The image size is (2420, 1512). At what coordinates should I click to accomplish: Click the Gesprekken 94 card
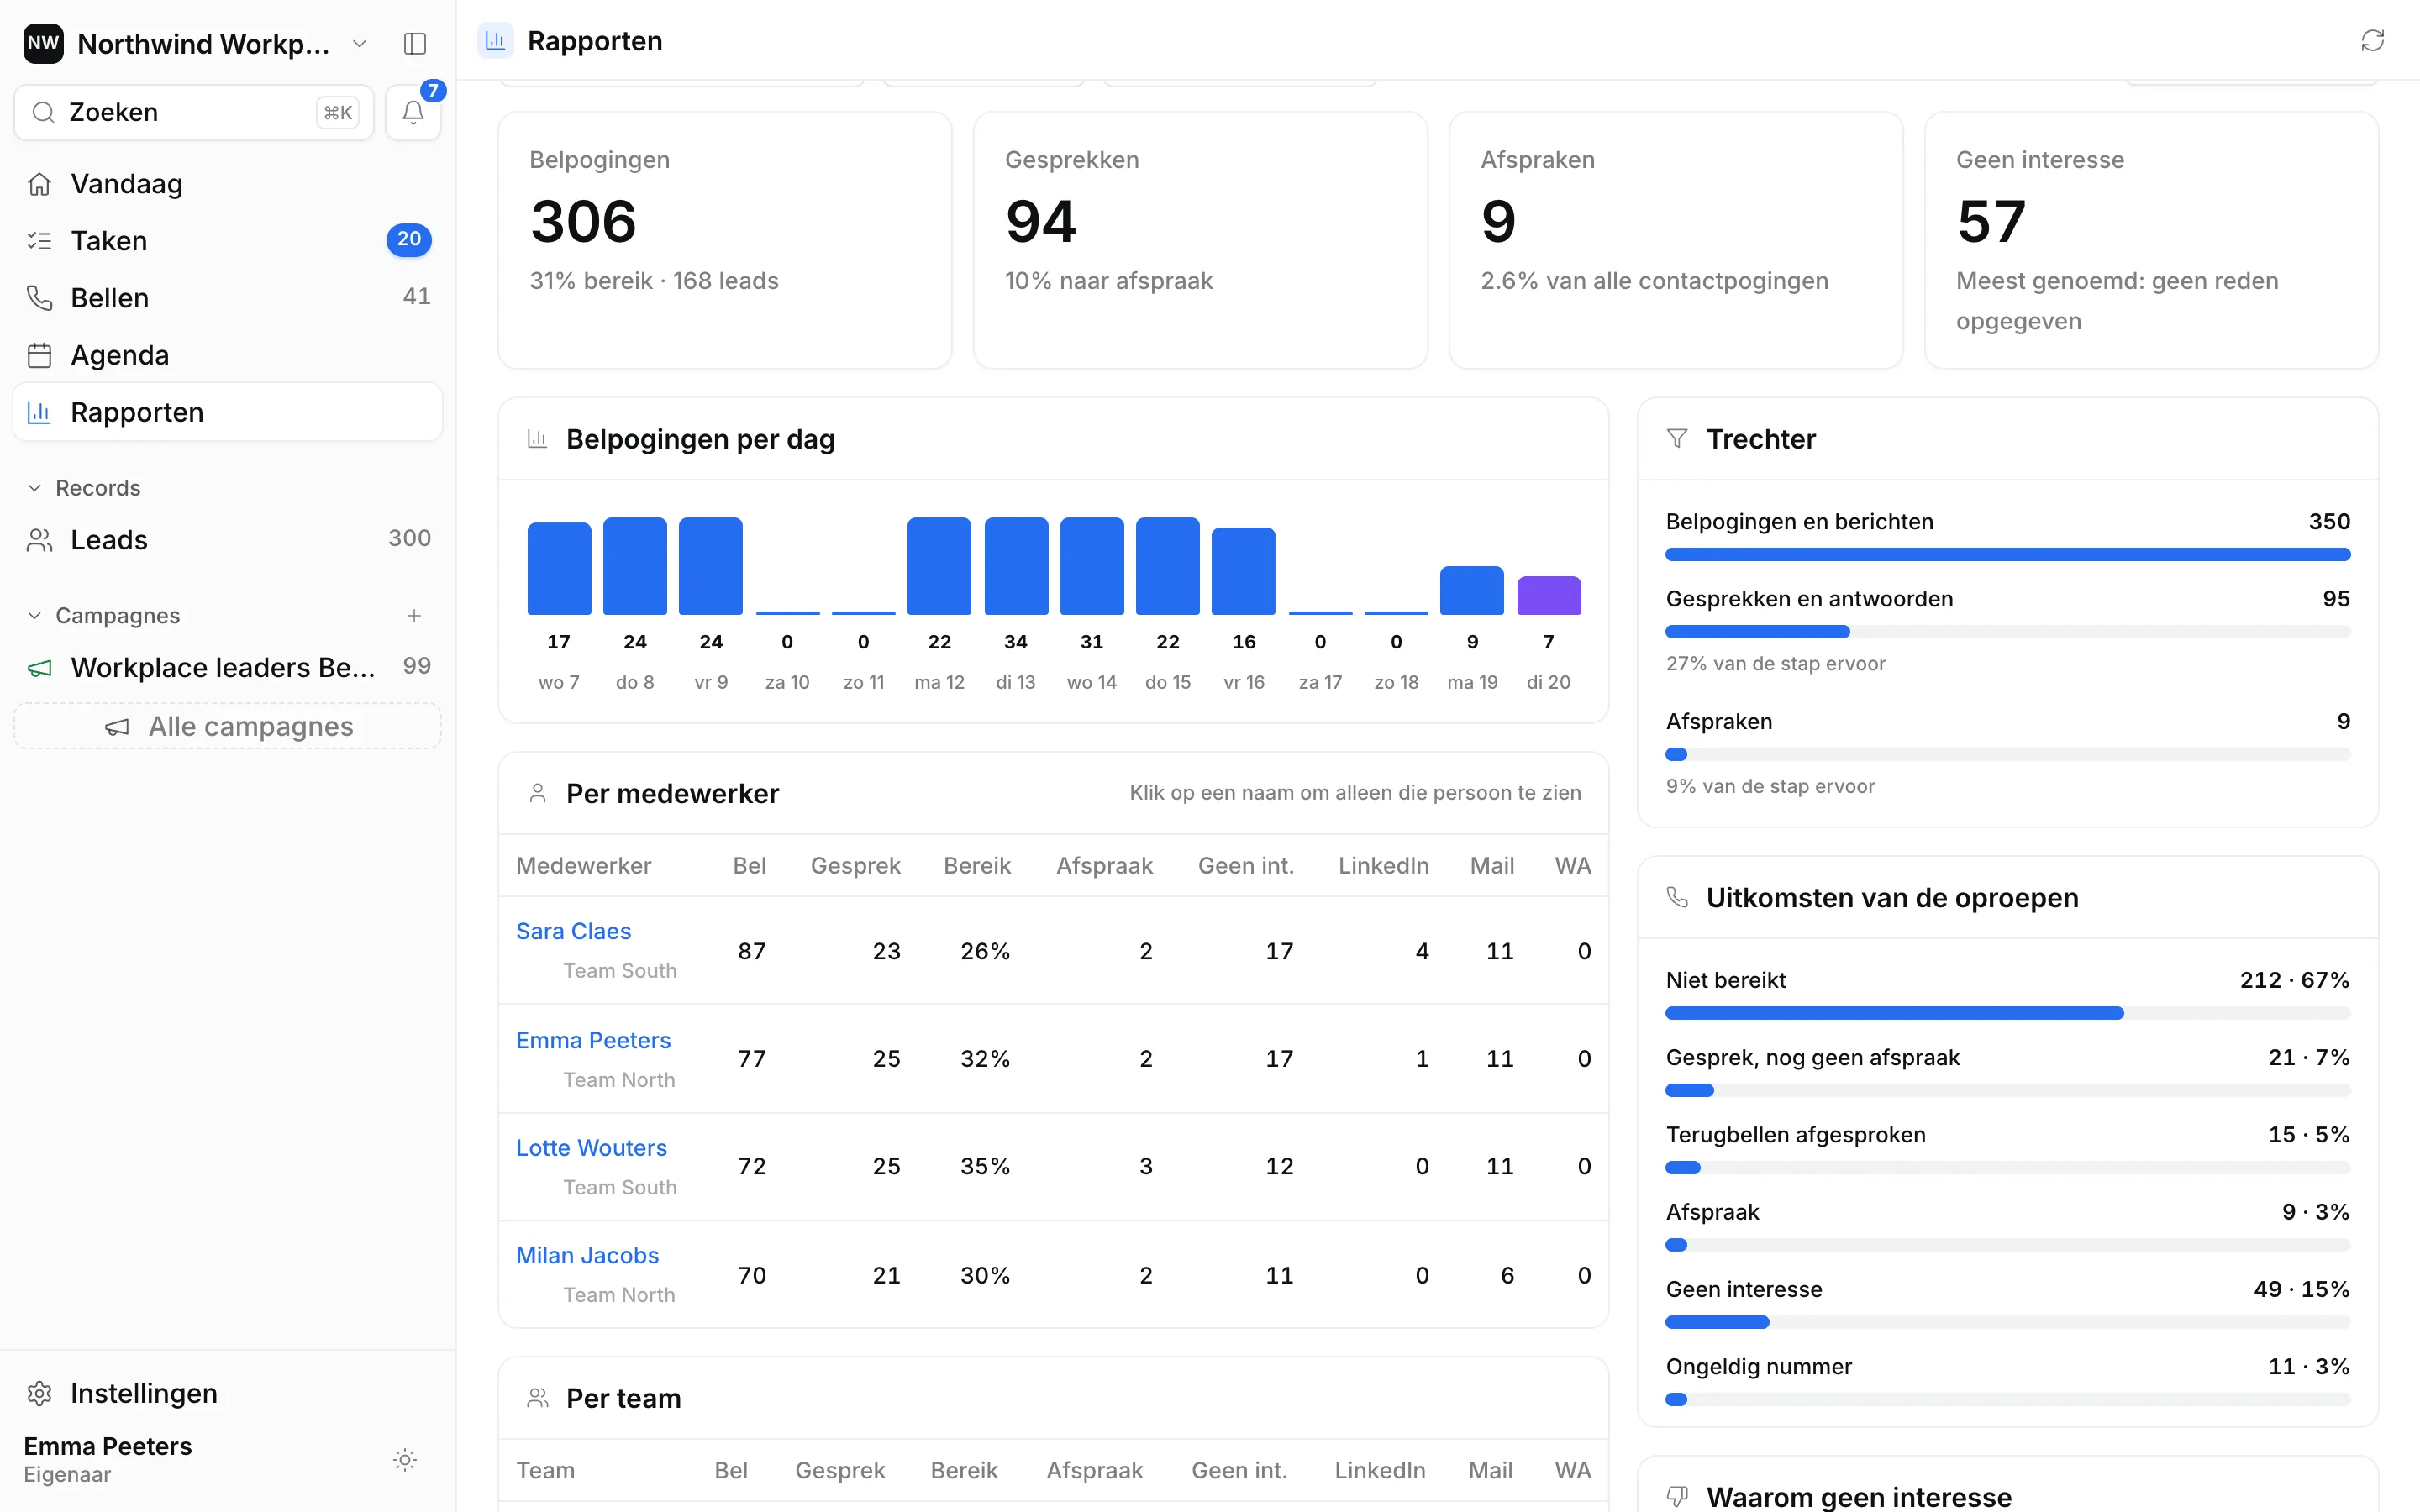point(1200,240)
